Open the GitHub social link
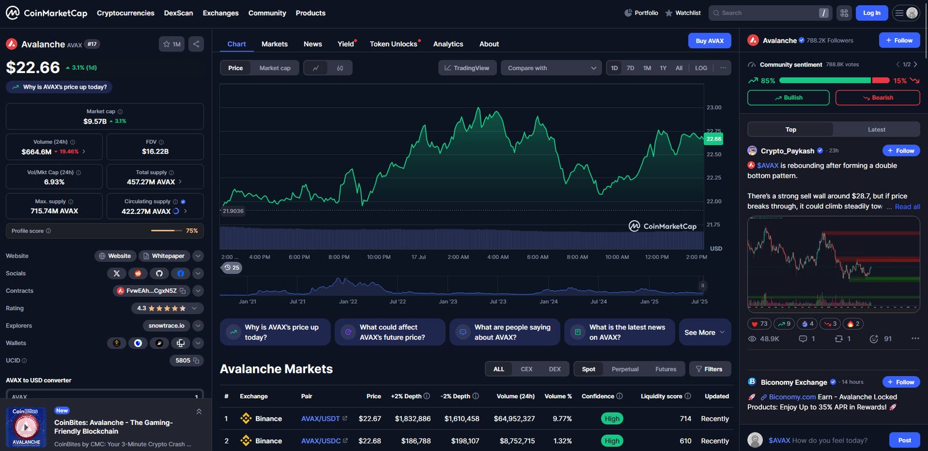Image resolution: width=928 pixels, height=451 pixels. pos(159,273)
